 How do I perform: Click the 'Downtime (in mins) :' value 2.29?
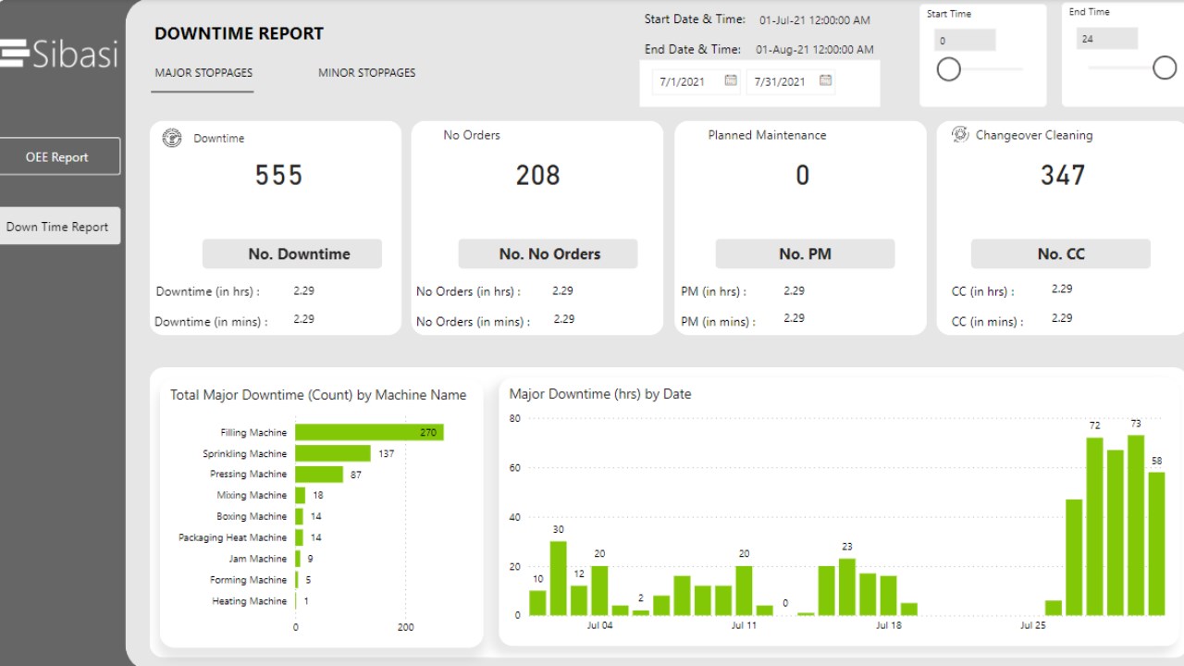(303, 318)
